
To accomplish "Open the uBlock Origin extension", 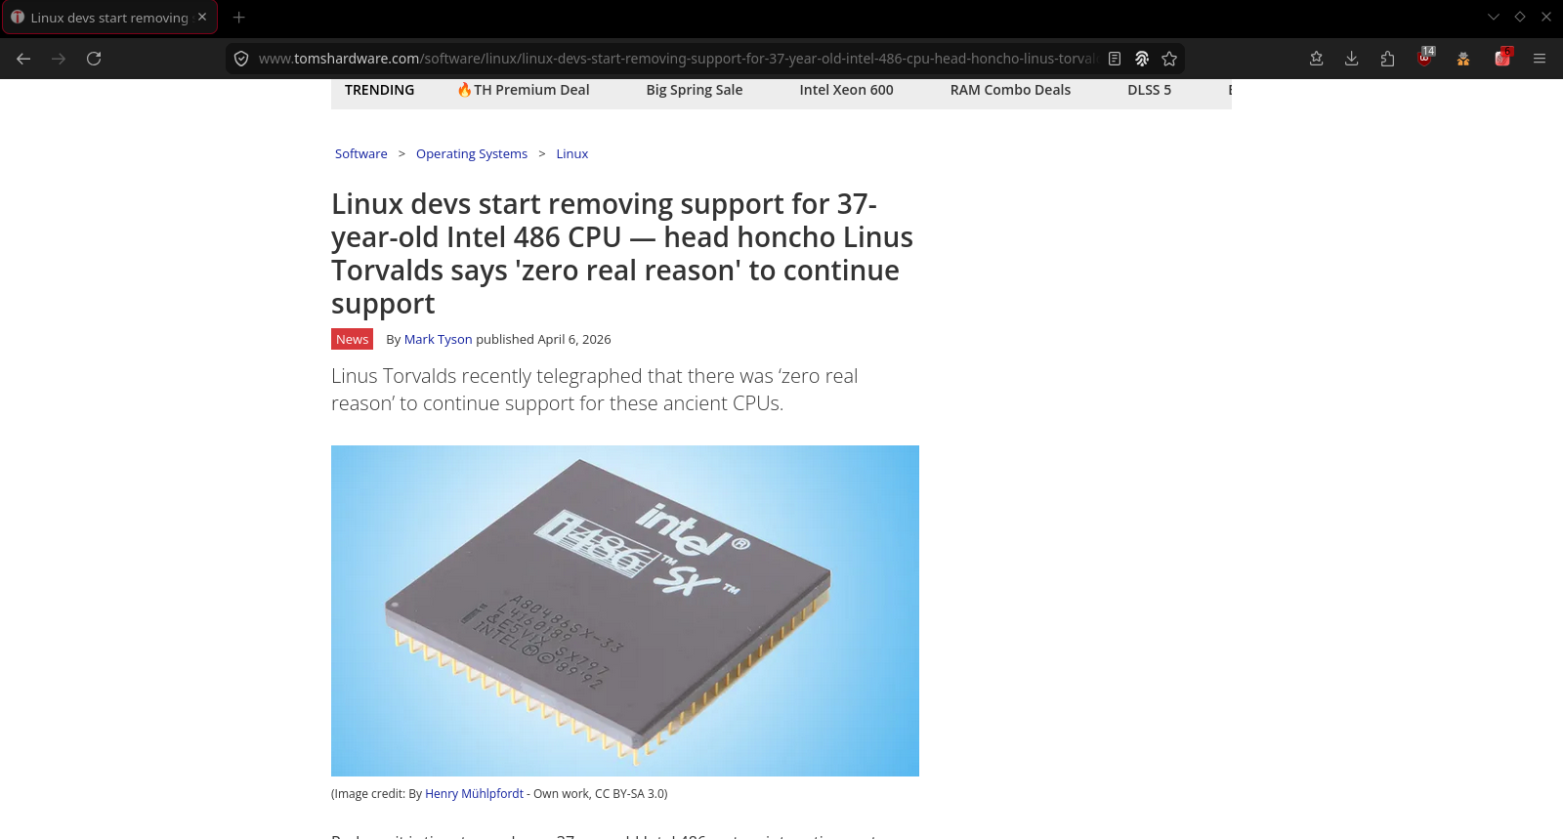I will pos(1425,58).
